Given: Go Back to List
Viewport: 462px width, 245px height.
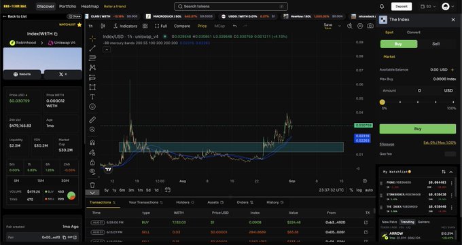Looking at the screenshot, I should tap(15, 16).
